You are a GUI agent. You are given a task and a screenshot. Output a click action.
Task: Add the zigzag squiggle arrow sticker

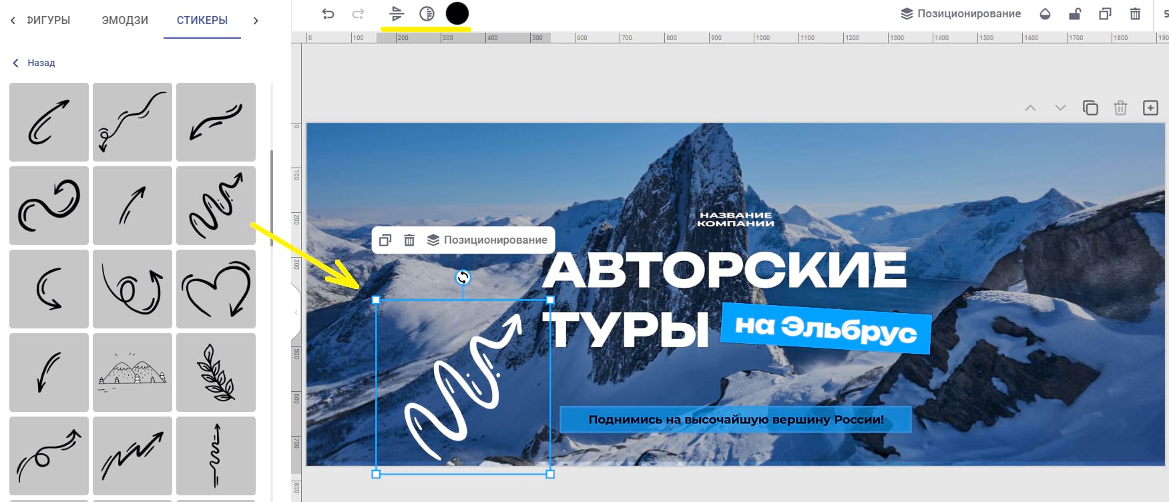[216, 206]
